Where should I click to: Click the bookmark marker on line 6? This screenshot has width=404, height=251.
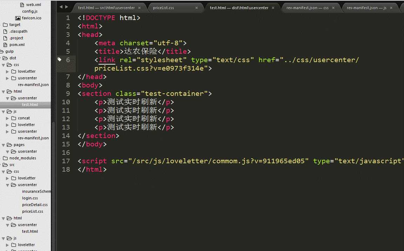(x=60, y=60)
